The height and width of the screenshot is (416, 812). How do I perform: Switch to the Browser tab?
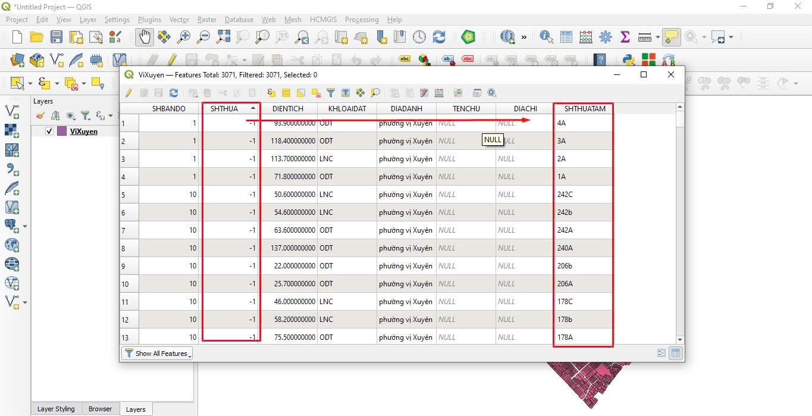pyautogui.click(x=100, y=409)
